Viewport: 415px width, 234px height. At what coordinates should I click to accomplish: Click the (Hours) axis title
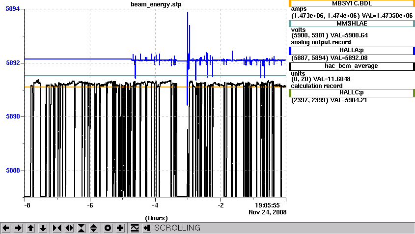point(156,218)
